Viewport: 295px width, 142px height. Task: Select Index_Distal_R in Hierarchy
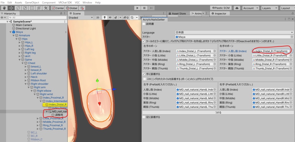[58, 104]
